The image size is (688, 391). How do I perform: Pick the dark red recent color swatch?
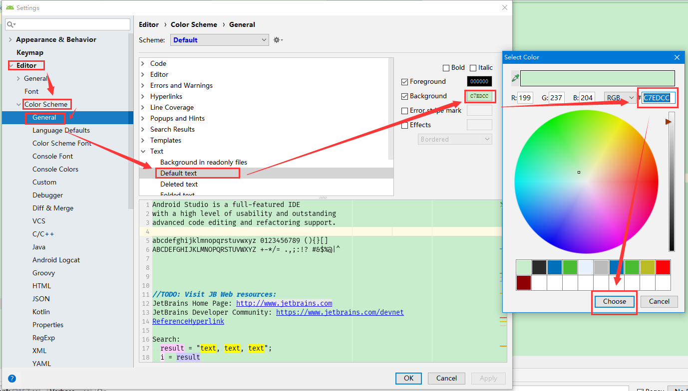(524, 283)
